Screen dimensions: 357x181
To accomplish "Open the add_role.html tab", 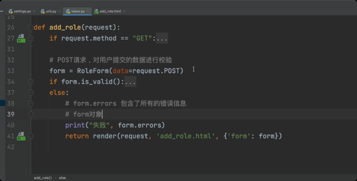I will 110,11.
